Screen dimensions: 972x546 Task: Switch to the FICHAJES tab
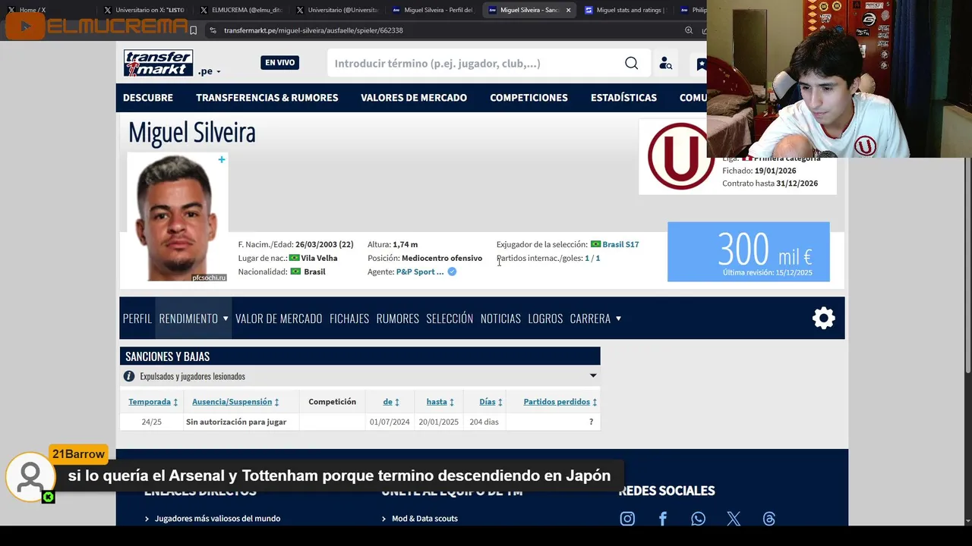coord(349,318)
